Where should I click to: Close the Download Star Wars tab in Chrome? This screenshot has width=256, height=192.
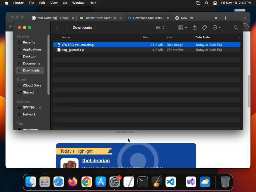(168, 18)
